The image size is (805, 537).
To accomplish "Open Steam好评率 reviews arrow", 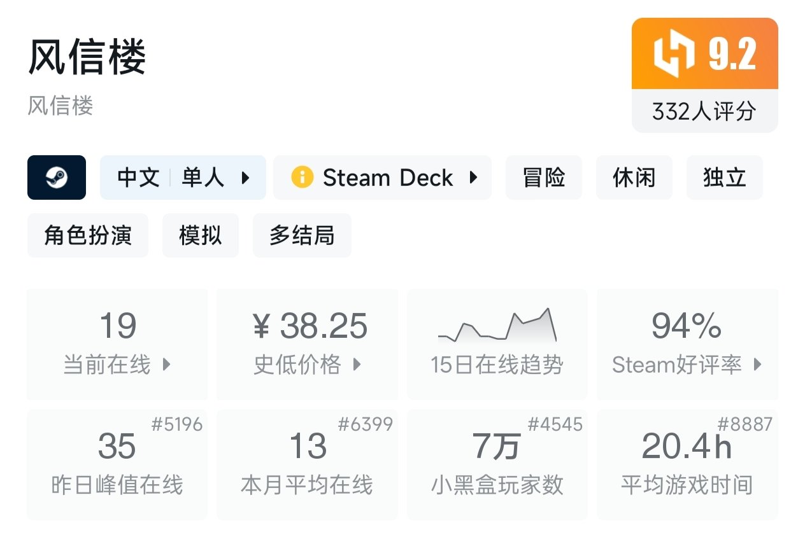I will [x=757, y=365].
